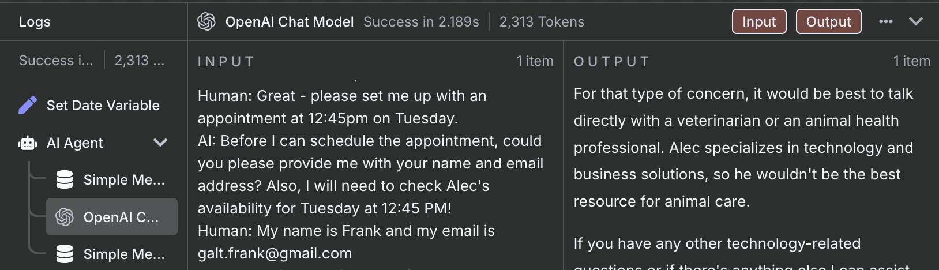Click the INPUT section heading
This screenshot has height=270, width=939.
pos(226,62)
